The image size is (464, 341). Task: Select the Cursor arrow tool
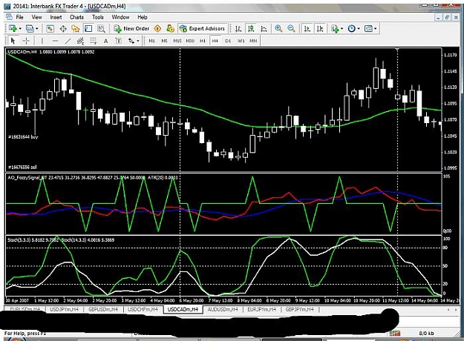[x=13, y=41]
